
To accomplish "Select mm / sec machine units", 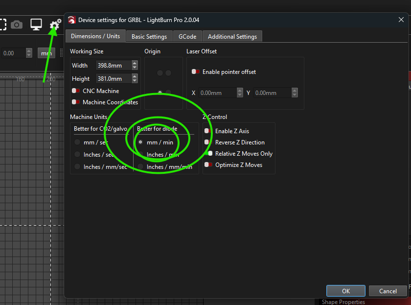I will [77, 142].
